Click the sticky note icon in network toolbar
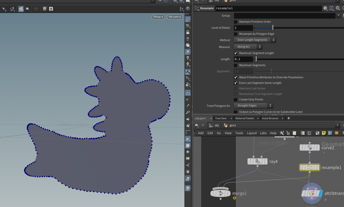 pos(324,133)
